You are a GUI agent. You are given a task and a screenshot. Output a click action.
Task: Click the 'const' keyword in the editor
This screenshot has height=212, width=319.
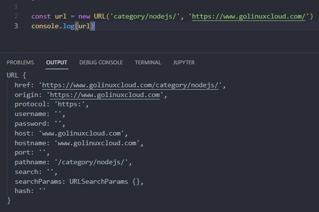coord(41,17)
